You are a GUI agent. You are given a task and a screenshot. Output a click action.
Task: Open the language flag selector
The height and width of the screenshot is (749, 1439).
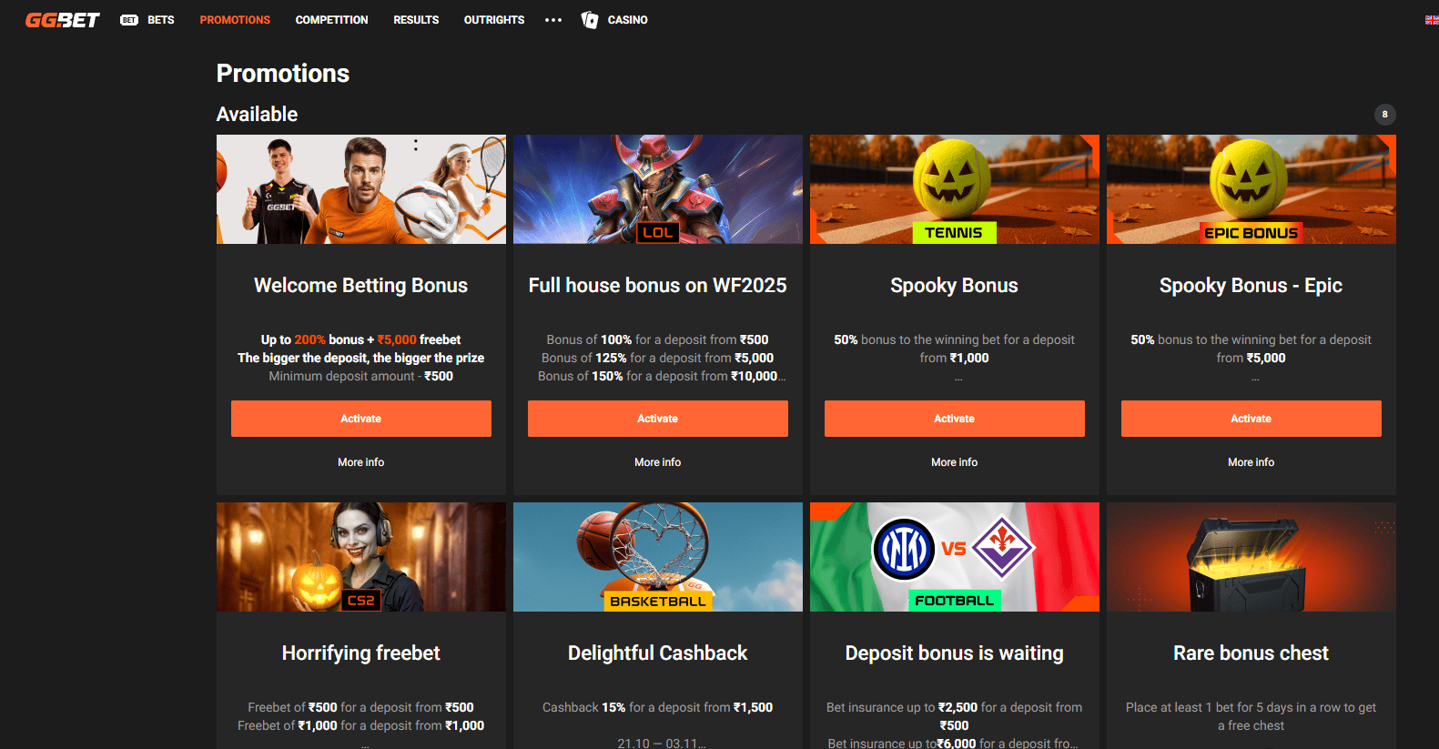tap(1431, 20)
